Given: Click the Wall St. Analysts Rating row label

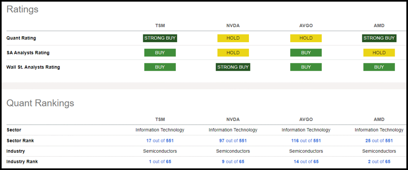Looking at the screenshot, I should point(33,67).
